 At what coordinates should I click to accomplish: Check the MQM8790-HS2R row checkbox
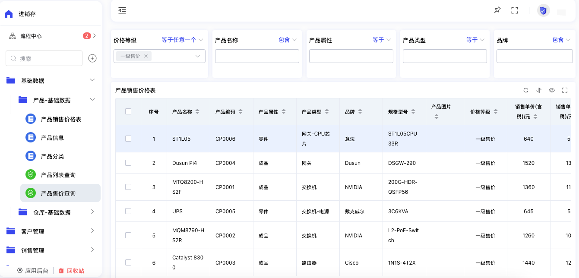pyautogui.click(x=128, y=235)
